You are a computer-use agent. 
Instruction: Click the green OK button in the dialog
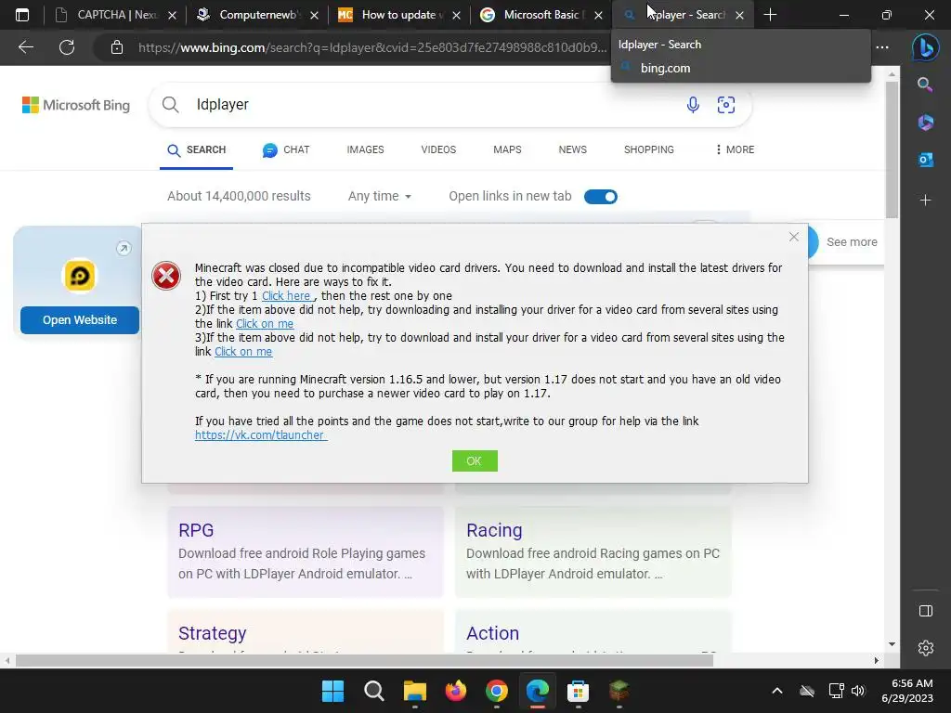pos(475,460)
